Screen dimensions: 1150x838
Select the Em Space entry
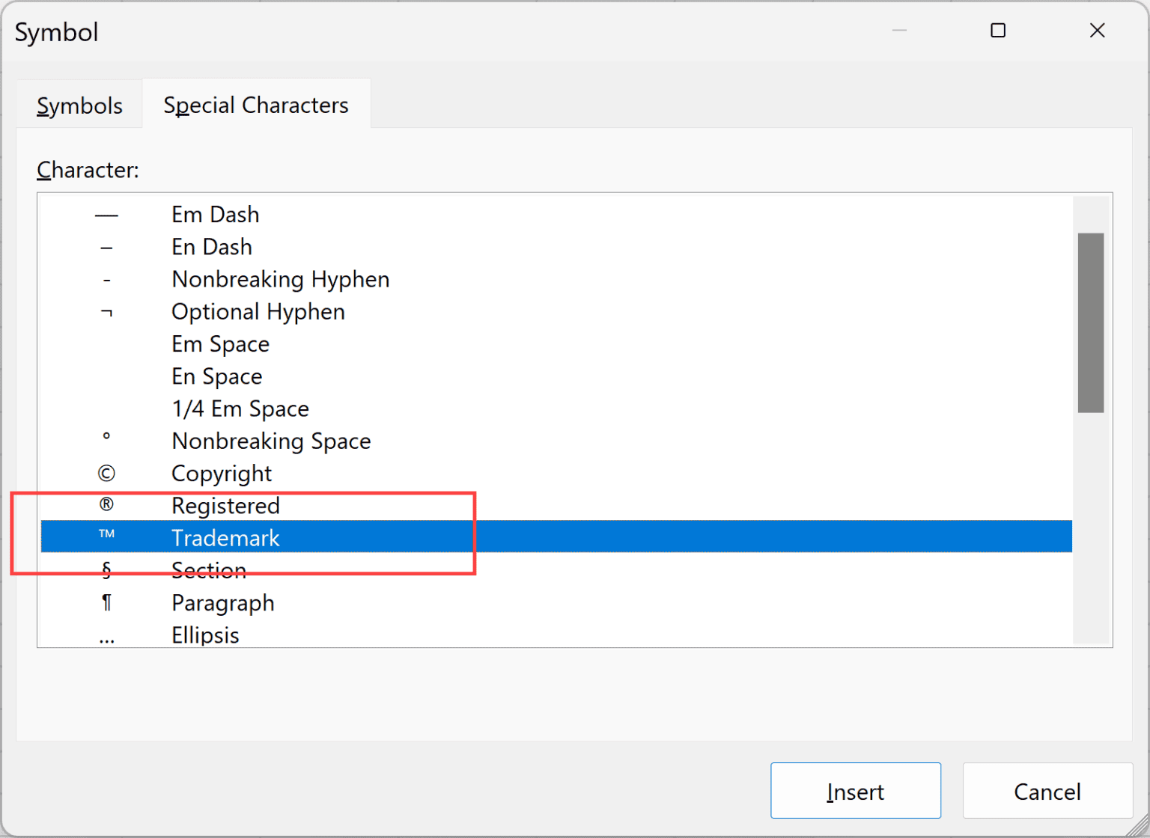220,343
